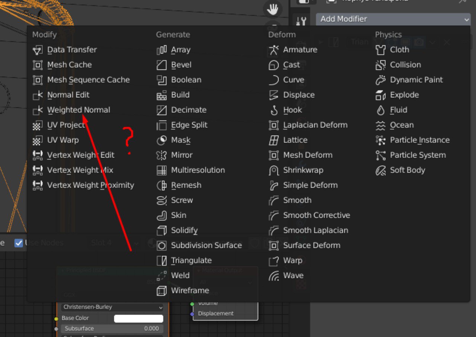Select Collision physics modifier
This screenshot has width=476, height=337.
405,65
